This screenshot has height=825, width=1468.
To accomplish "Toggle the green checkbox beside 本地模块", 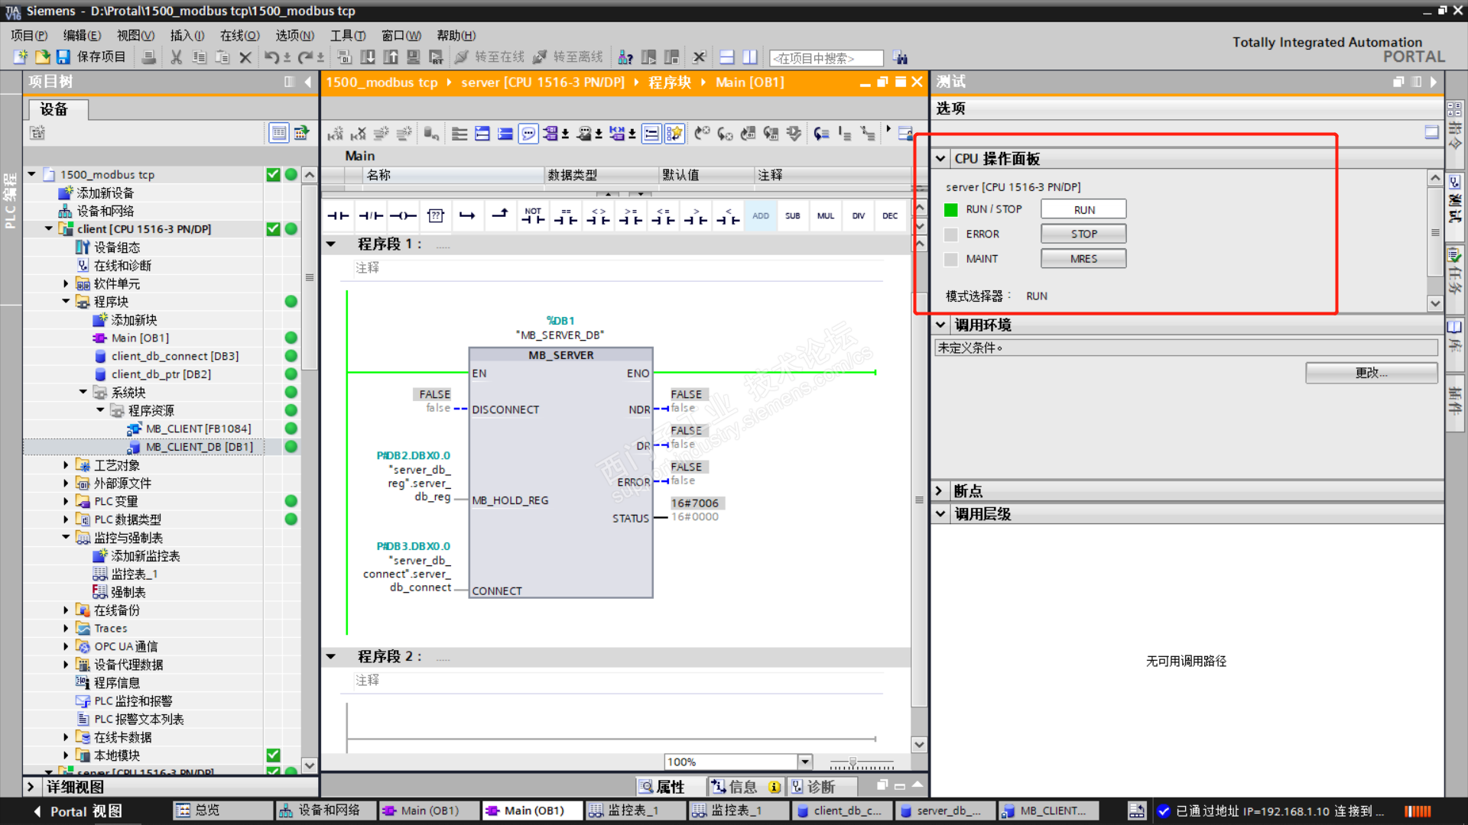I will (x=273, y=755).
